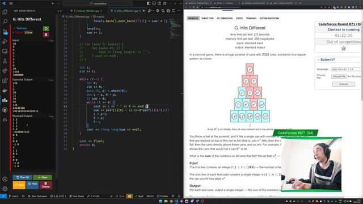Open VS Code hamburger application menu
Screen dimensions: 363x204
[x=11, y=3]
